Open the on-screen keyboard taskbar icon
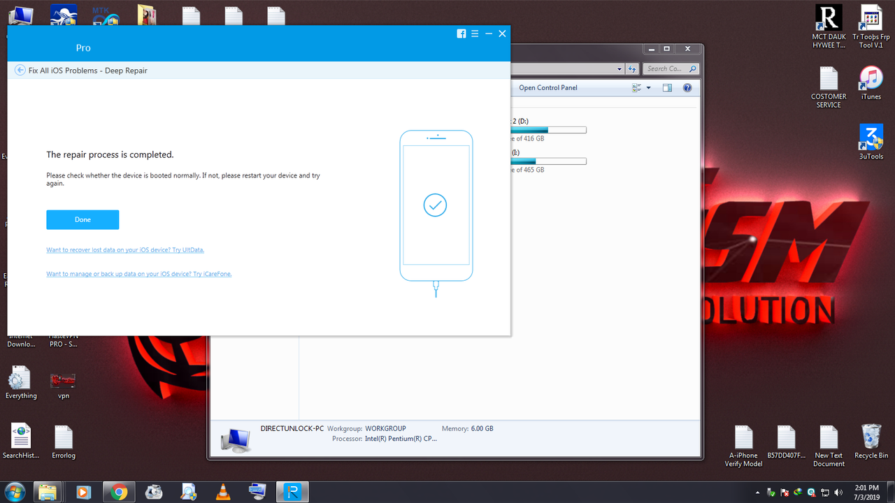895x503 pixels. (x=258, y=492)
